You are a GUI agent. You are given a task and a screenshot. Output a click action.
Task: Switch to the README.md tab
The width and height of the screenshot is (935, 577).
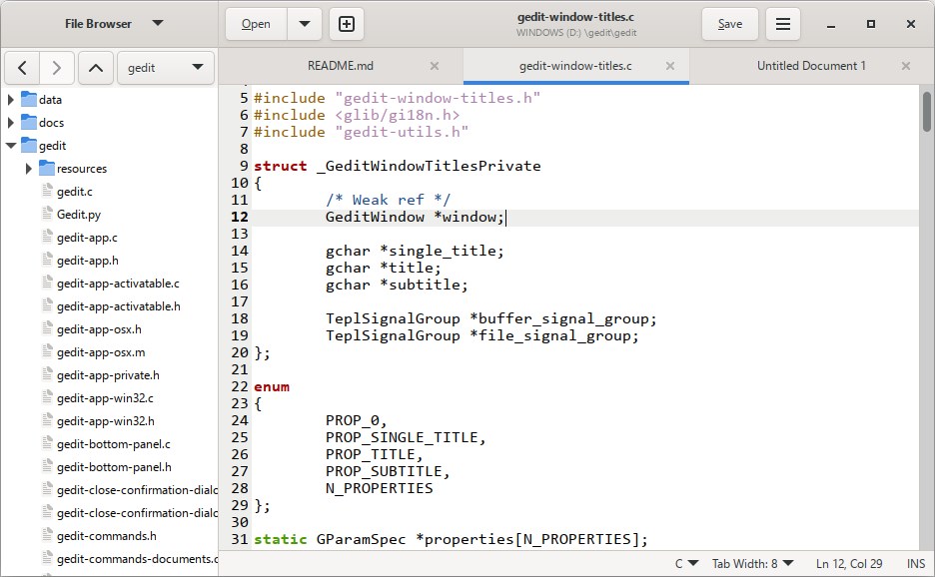point(340,64)
